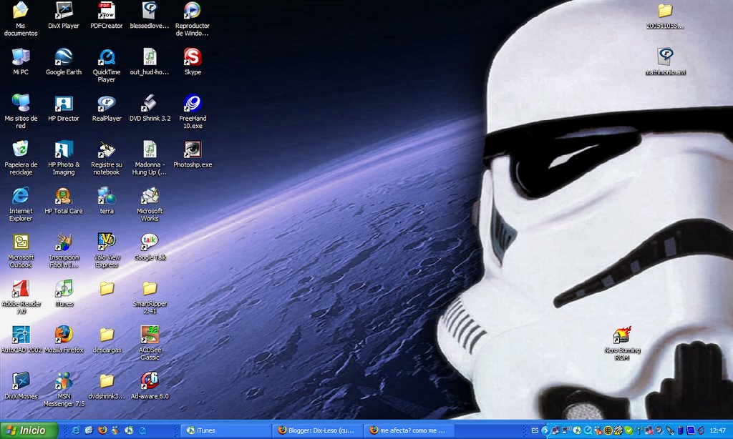Click the Mis sitios de red icon
This screenshot has height=439, width=733.
[21, 103]
